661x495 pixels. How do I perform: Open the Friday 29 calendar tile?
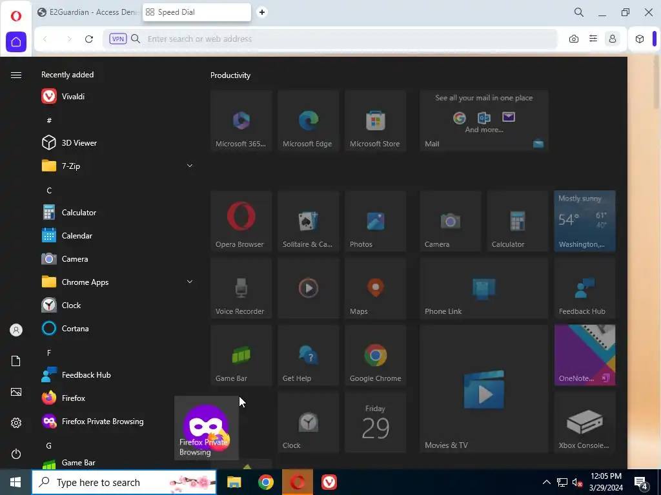tap(375, 422)
